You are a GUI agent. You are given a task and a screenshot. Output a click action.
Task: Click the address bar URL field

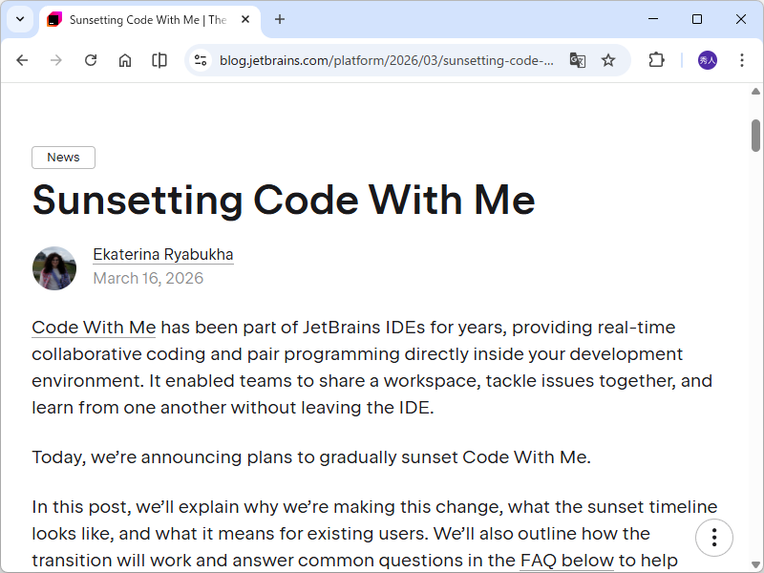pyautogui.click(x=387, y=60)
